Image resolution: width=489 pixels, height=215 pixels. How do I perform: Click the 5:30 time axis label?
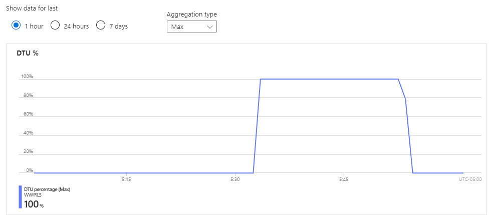(x=235, y=179)
